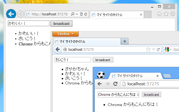Viewport: 179px width, 112px height.
Task: Click IE tab page favicon
Action: click(94, 15)
